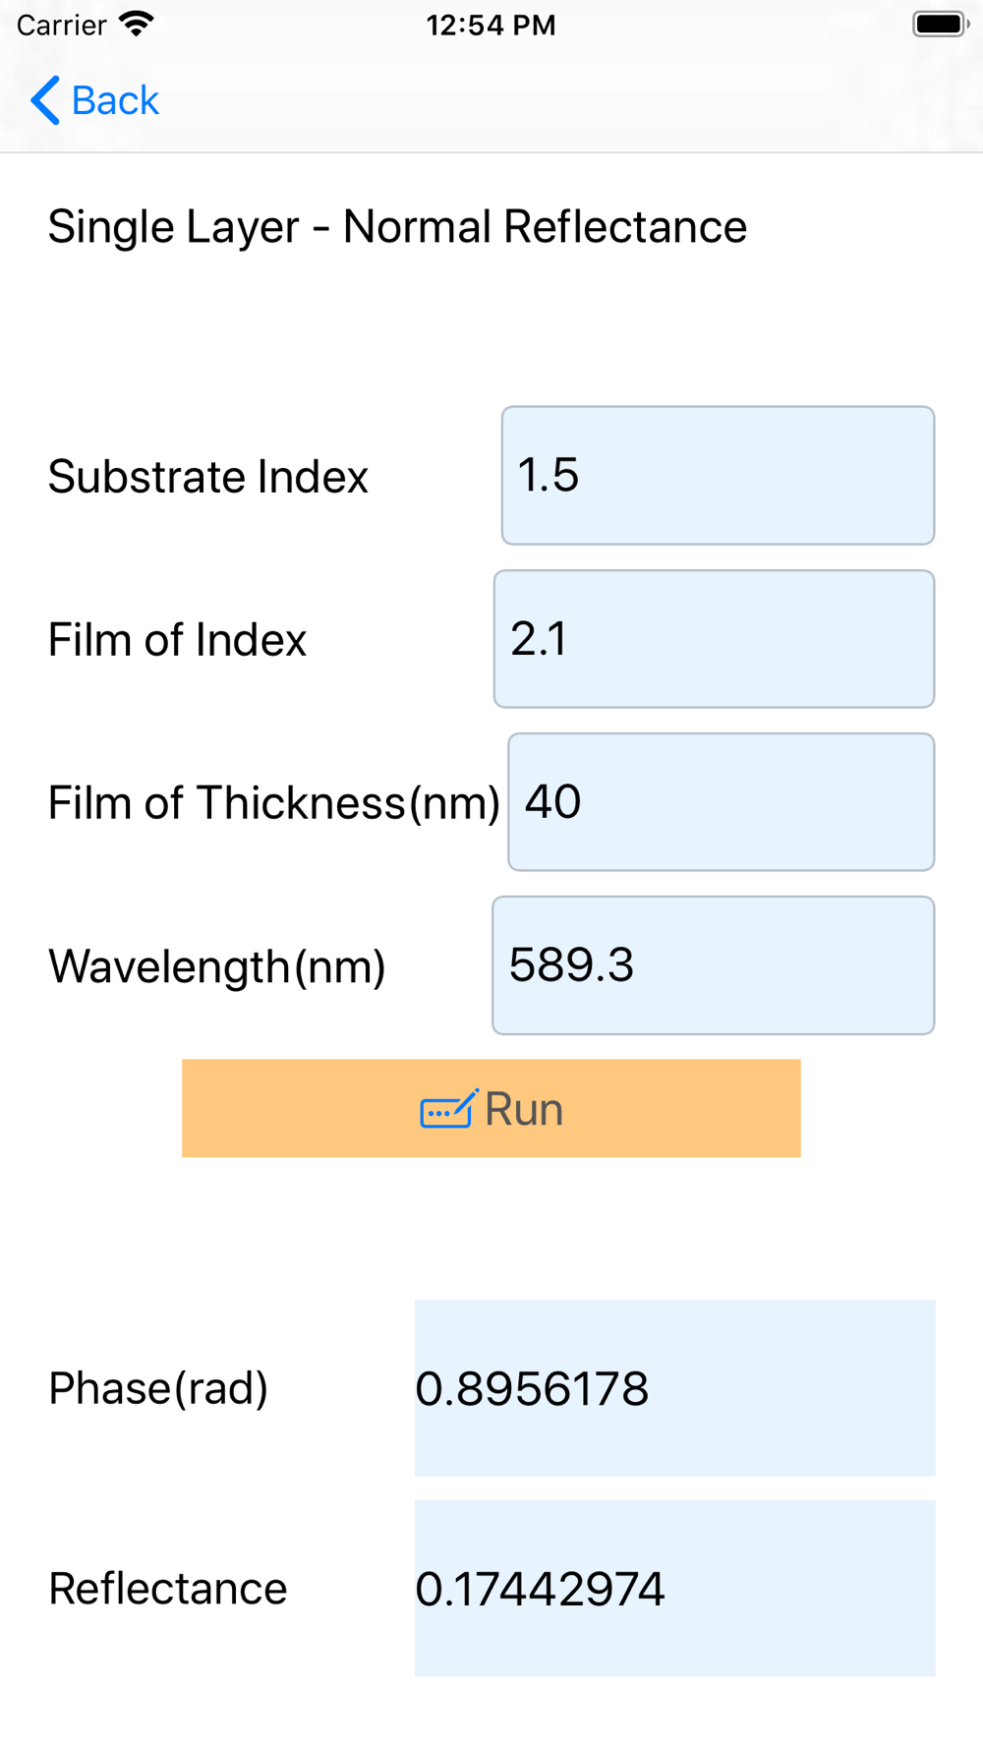Click the Back navigation text

(115, 100)
